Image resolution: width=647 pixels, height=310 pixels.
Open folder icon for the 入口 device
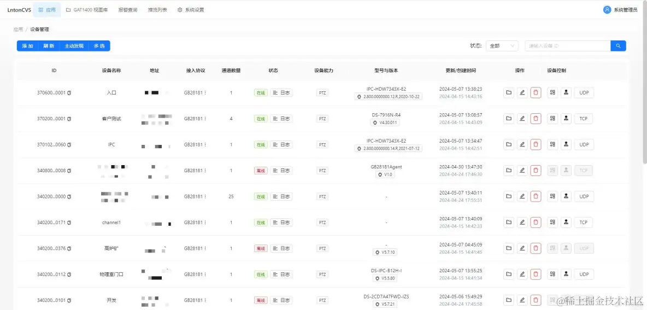pos(509,92)
